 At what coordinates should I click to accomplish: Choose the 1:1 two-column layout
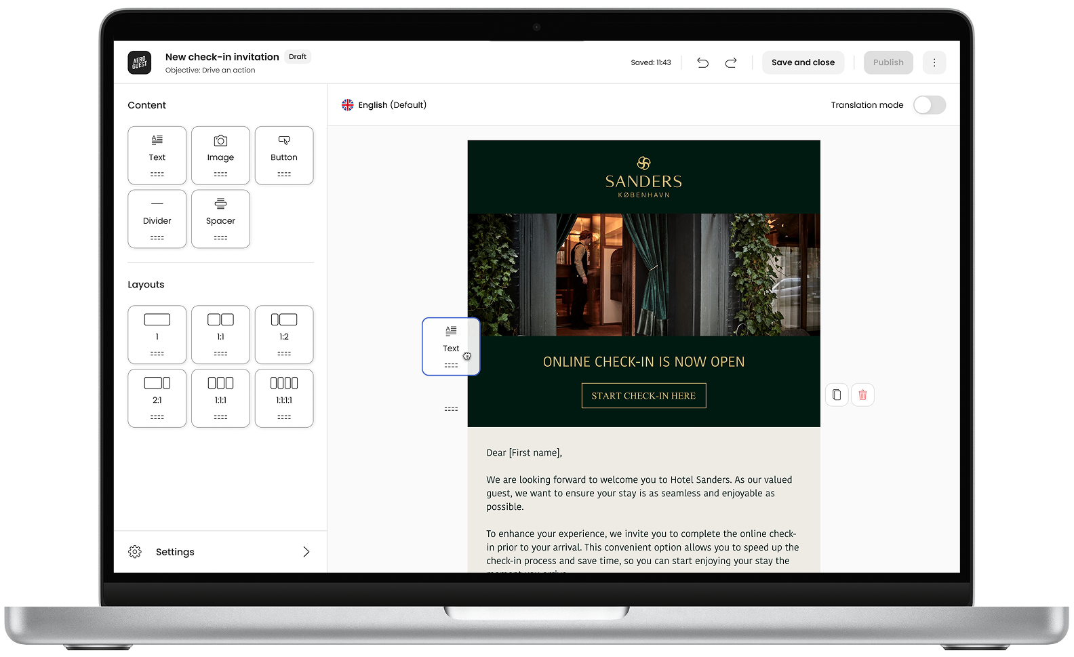point(220,335)
